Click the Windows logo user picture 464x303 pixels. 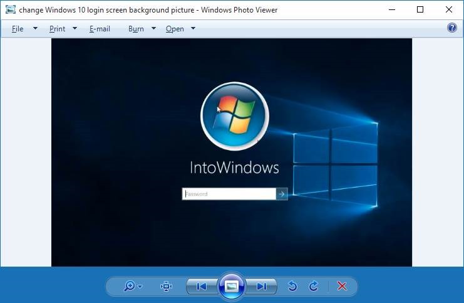click(235, 116)
